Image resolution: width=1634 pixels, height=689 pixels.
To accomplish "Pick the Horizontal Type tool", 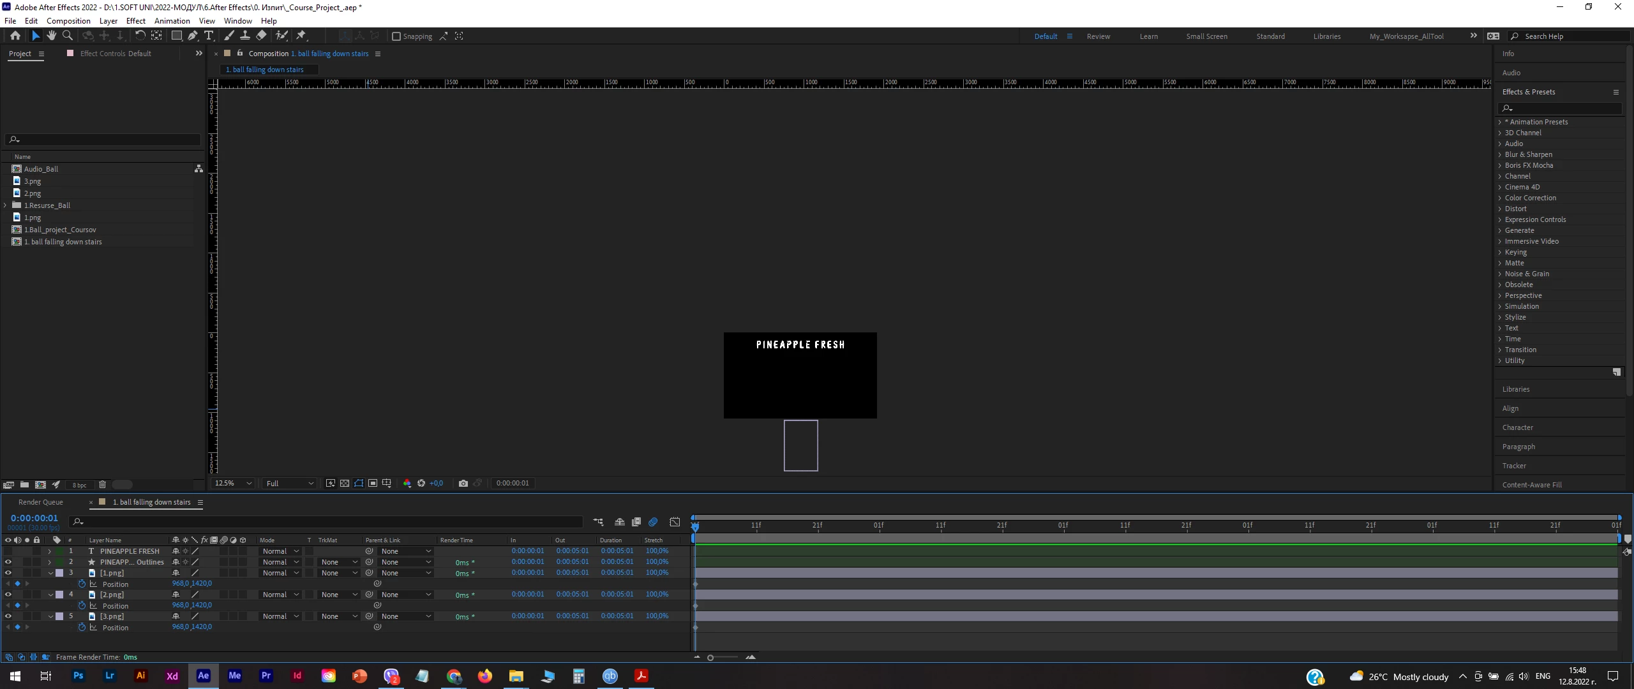I will click(209, 36).
